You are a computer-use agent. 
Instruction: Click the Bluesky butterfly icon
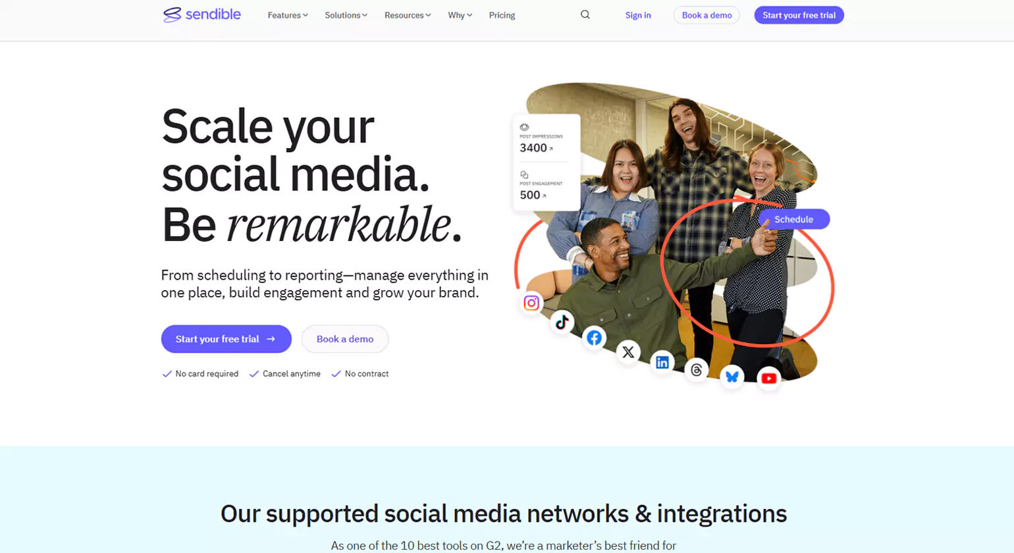[732, 377]
